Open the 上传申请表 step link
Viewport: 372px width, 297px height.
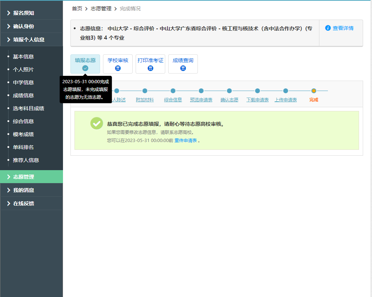[286, 100]
